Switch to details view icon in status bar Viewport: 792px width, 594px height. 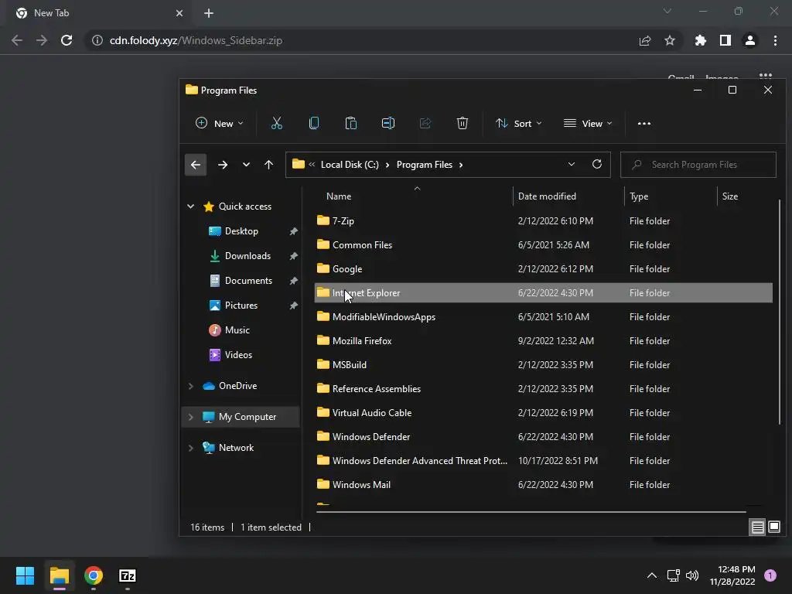(758, 527)
